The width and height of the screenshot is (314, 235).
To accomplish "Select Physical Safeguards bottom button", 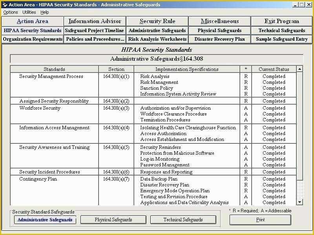I will pyautogui.click(x=113, y=220).
